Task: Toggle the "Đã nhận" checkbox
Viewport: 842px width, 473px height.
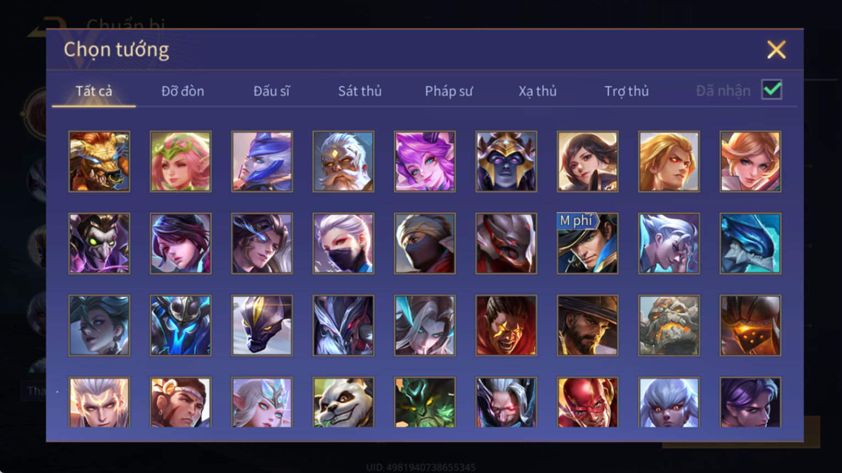Action: tap(772, 89)
